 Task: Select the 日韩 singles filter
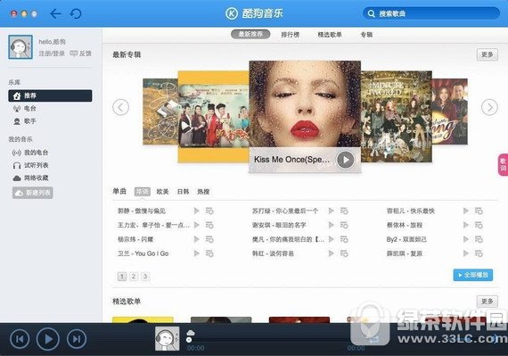tap(183, 192)
